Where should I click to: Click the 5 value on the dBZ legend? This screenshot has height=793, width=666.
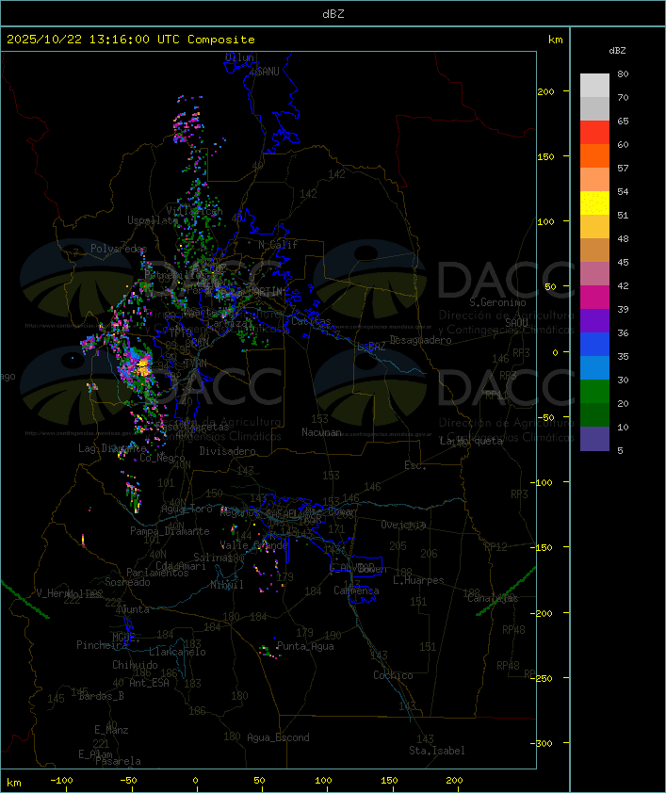click(620, 450)
